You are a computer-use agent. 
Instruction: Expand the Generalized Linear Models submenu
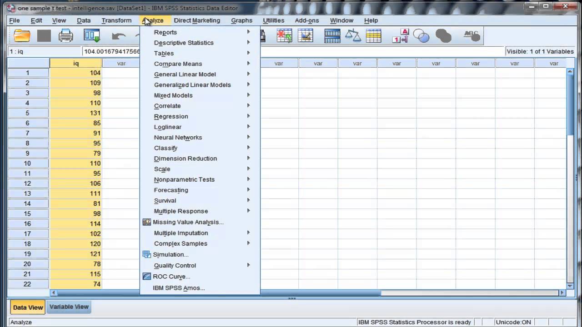[200, 85]
